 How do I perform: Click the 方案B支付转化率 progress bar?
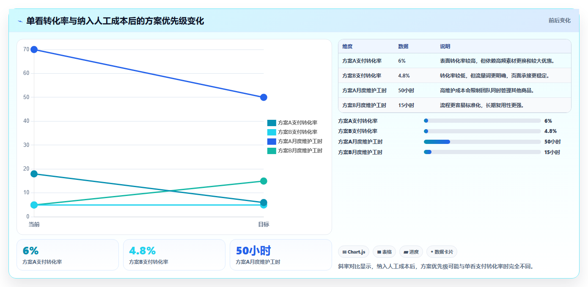[x=482, y=131]
